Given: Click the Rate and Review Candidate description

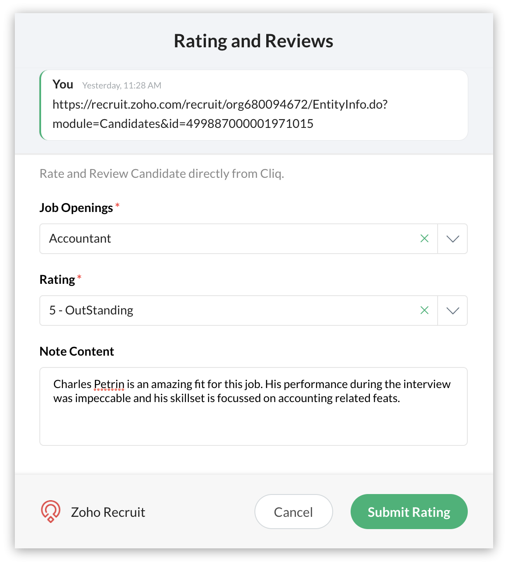Looking at the screenshot, I should tap(162, 174).
